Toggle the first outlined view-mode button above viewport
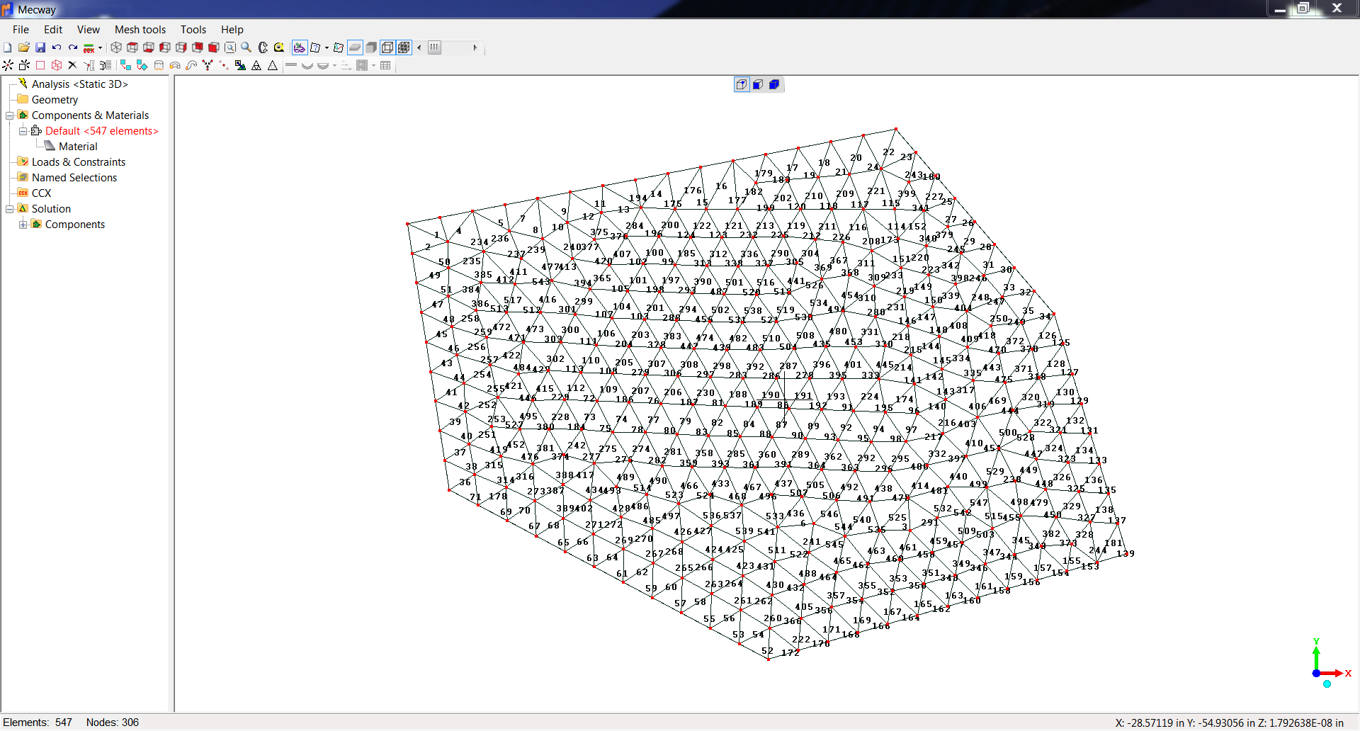Viewport: 1360px width, 731px height. pos(742,84)
